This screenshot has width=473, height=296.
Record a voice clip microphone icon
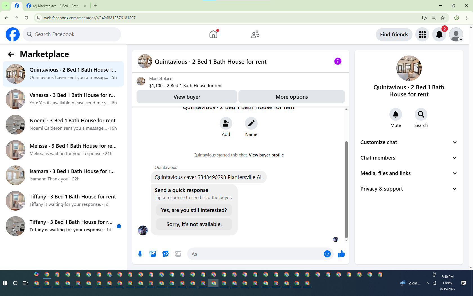[x=140, y=254]
